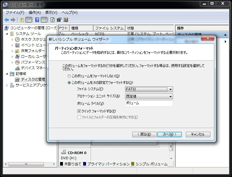Click the Up one level folder icon
The width and height of the screenshot is (232, 177).
[22, 20]
